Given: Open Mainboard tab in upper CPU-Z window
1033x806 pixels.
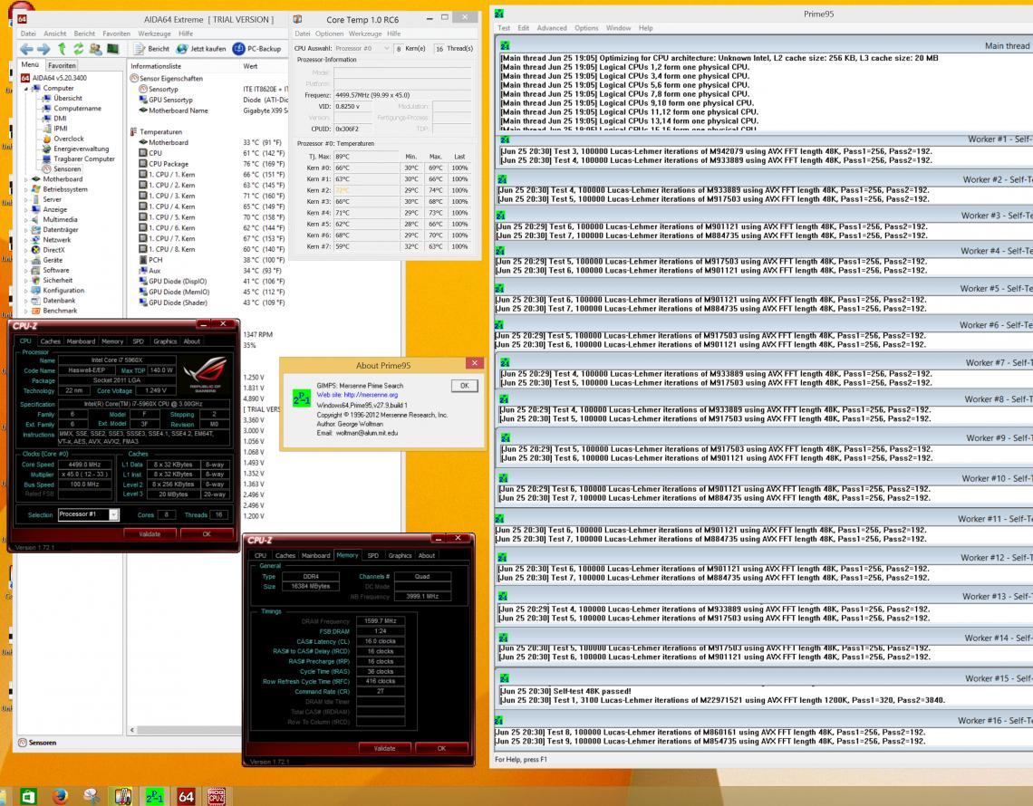Looking at the screenshot, I should tap(81, 341).
